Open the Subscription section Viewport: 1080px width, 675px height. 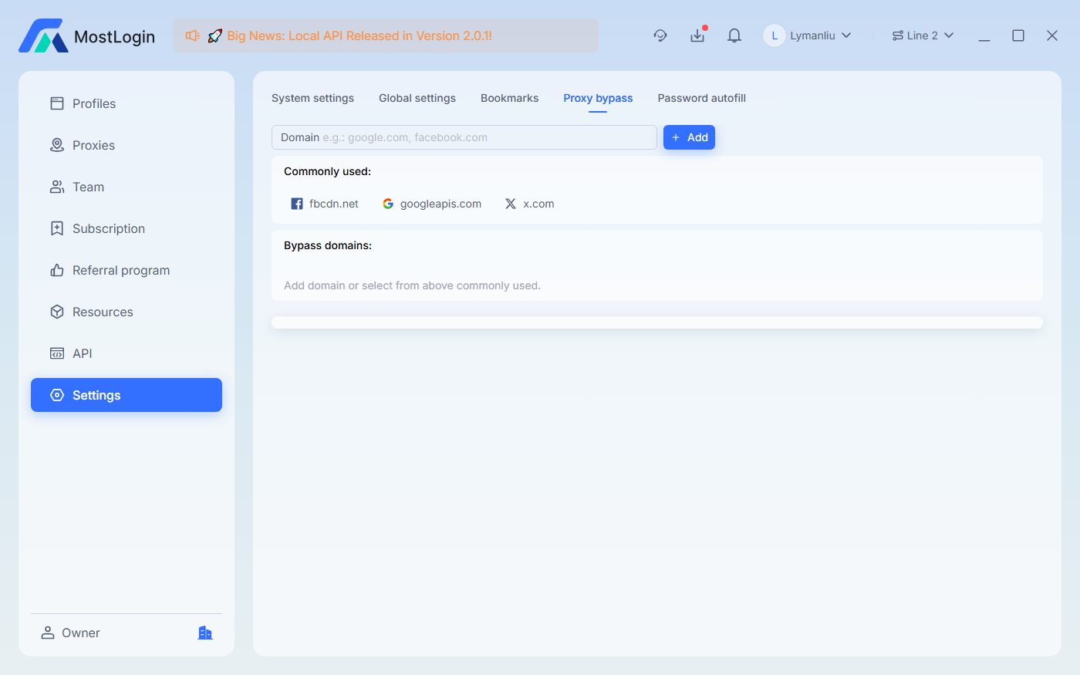(x=127, y=228)
